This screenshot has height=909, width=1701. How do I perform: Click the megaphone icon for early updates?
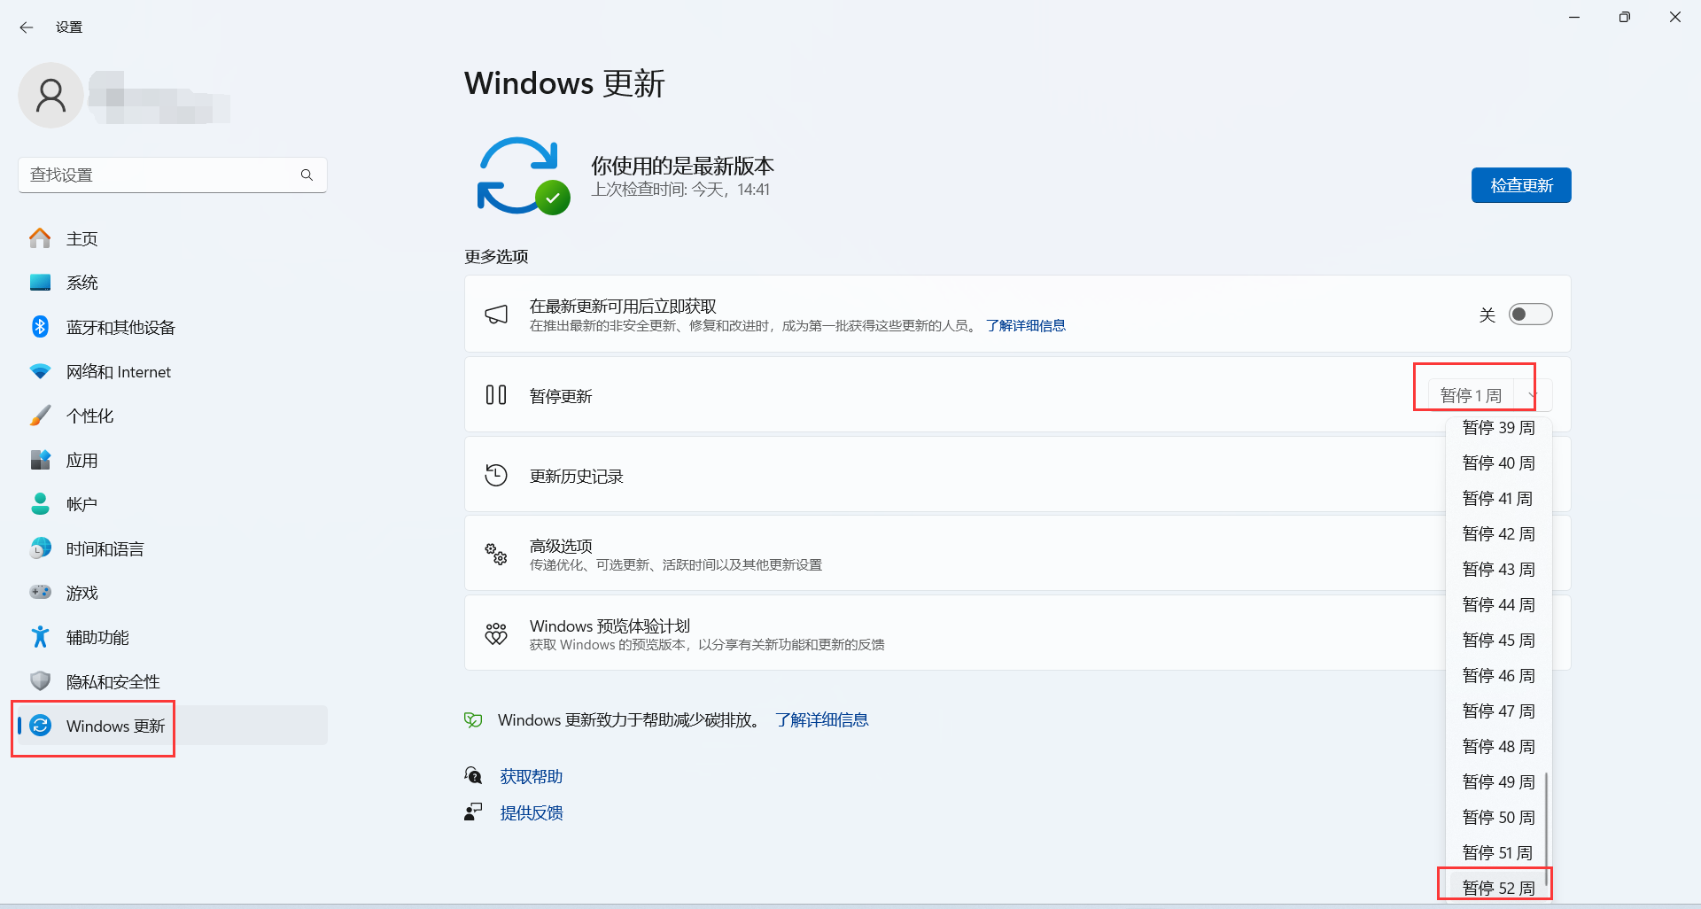(496, 315)
